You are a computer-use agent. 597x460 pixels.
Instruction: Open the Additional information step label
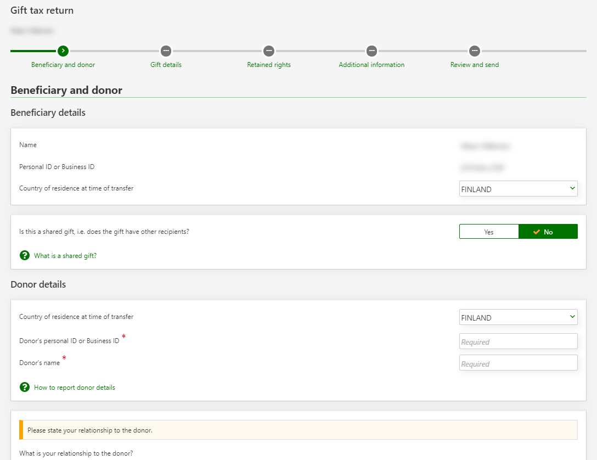tap(371, 65)
